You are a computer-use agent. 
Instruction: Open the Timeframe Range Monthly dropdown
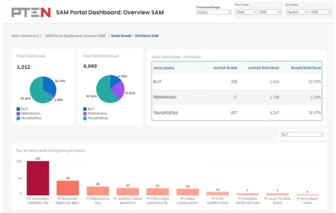(214, 12)
